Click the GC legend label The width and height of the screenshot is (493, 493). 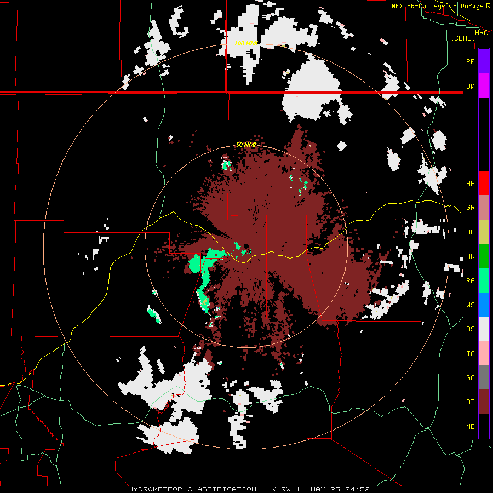470,378
